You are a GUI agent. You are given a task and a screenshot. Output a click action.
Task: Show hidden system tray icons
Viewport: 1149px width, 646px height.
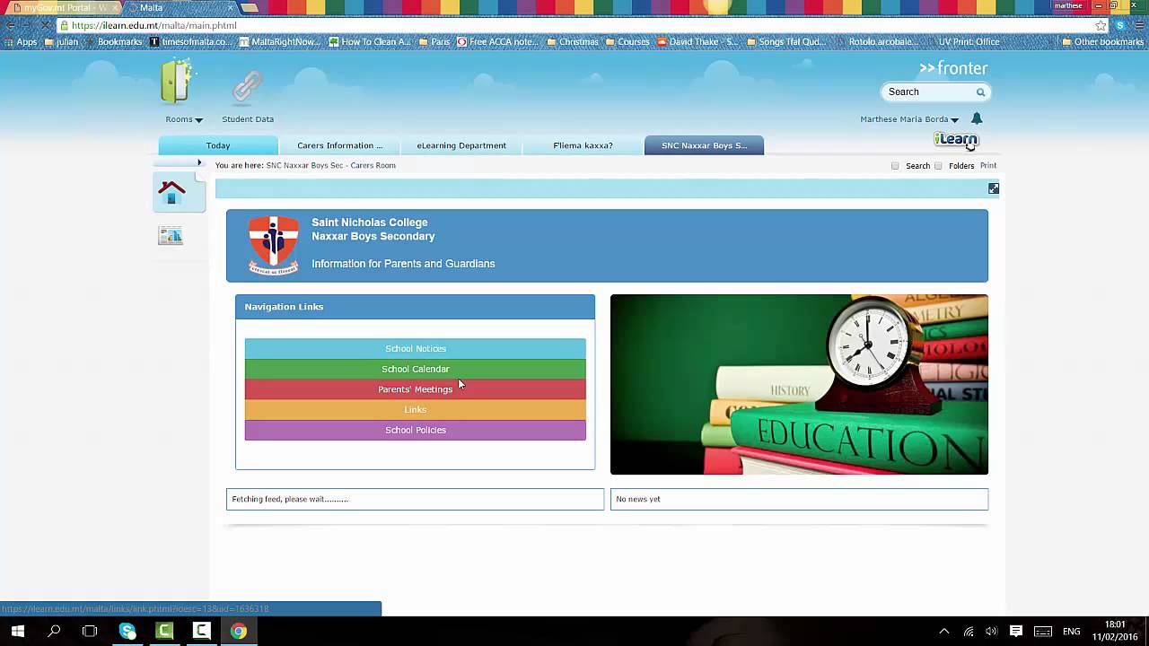943,631
